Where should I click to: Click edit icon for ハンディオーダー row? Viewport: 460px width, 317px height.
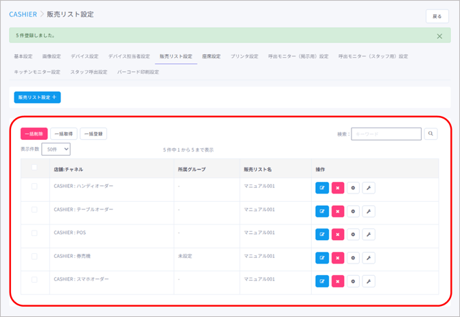pos(322,189)
